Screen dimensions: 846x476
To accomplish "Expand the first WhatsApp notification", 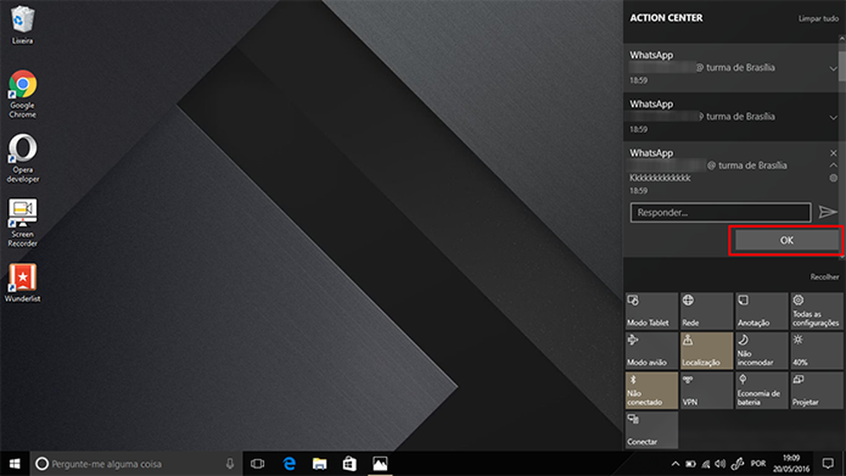I will 833,69.
